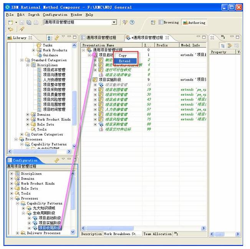Viewport: 250px width, 249px height.
Task: Open the configuration selector dropdown
Action: click(114, 22)
